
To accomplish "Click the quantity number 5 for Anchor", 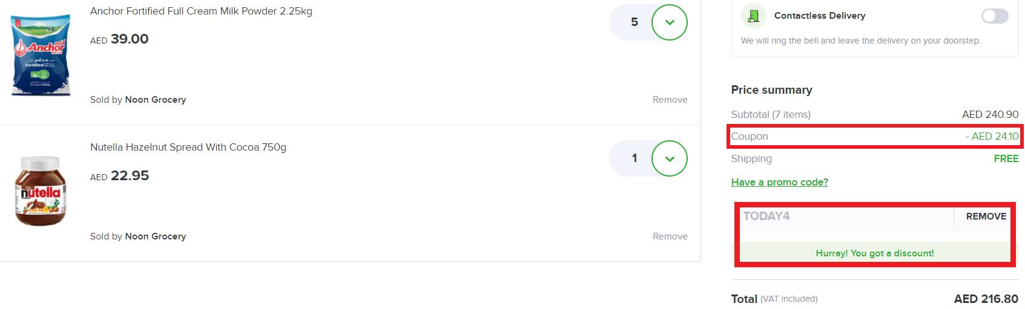I will coord(634,22).
